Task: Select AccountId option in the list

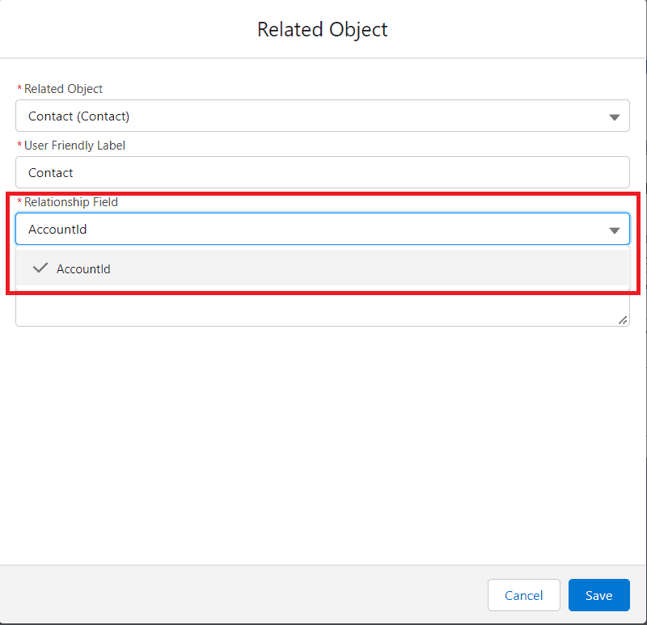Action: (84, 269)
